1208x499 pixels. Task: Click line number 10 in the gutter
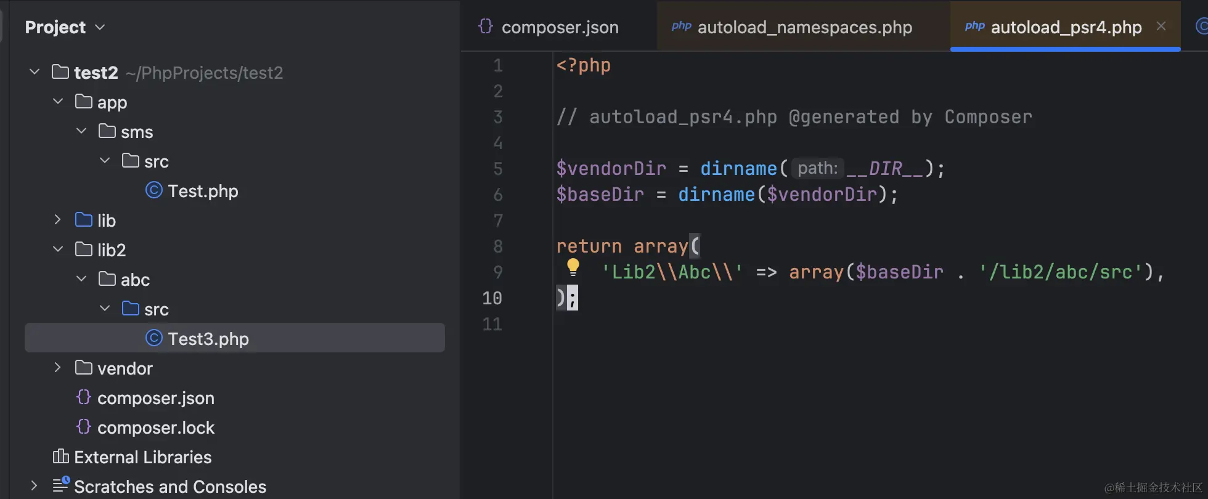492,298
